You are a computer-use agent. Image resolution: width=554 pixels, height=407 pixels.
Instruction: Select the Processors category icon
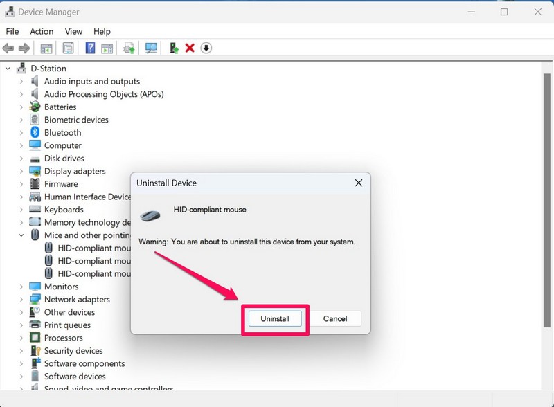coord(35,338)
